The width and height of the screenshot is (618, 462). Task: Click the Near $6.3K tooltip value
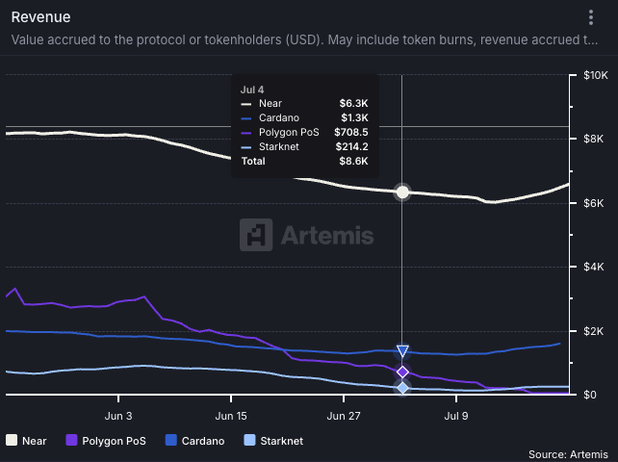tap(353, 103)
